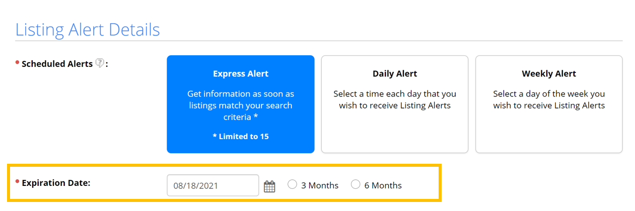Click the "6 Months" label text

(x=383, y=185)
